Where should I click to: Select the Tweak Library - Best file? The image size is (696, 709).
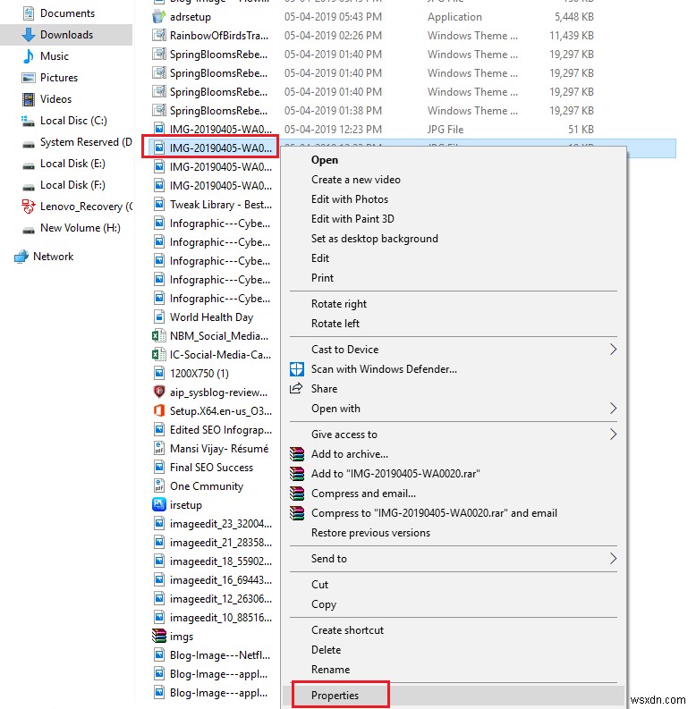click(220, 205)
